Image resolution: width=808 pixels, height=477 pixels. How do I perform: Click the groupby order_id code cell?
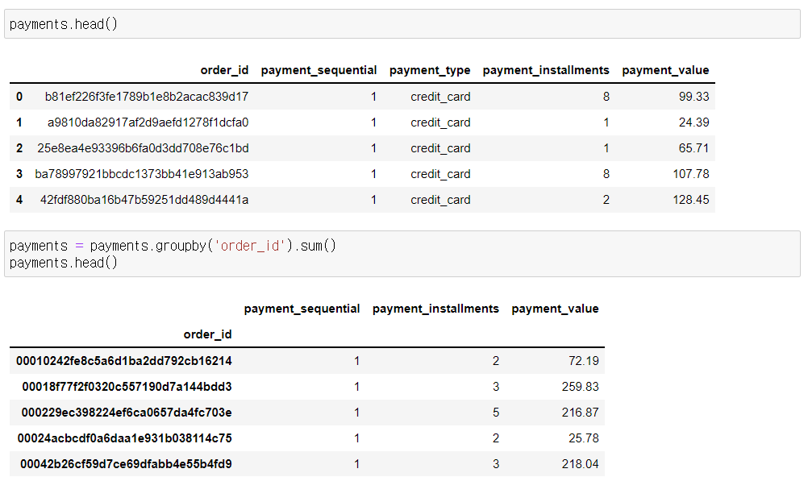(x=402, y=254)
